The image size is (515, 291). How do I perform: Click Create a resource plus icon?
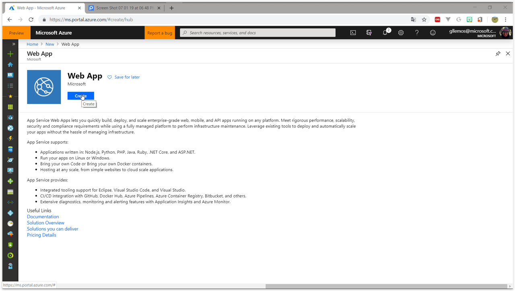click(x=10, y=54)
